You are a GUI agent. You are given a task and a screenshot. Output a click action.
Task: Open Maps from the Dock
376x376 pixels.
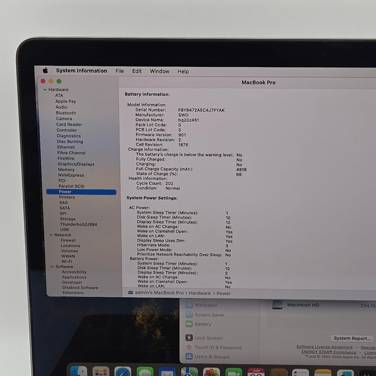click(189, 372)
